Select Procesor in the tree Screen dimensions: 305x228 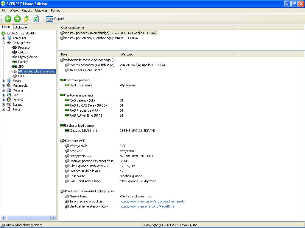(24, 47)
